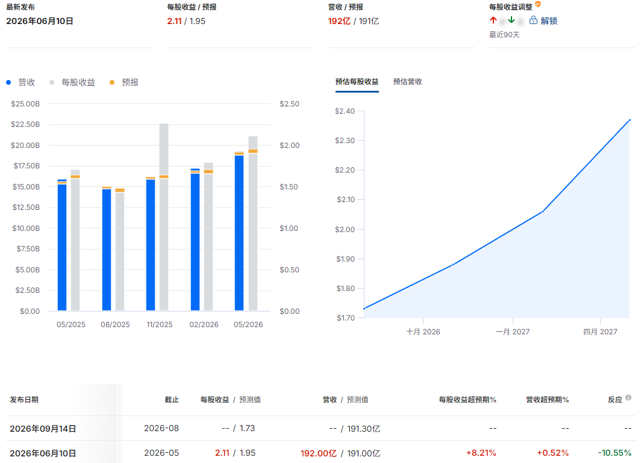
Task: Select the tall gray 11/2025 EPS bar
Action: coord(164,217)
